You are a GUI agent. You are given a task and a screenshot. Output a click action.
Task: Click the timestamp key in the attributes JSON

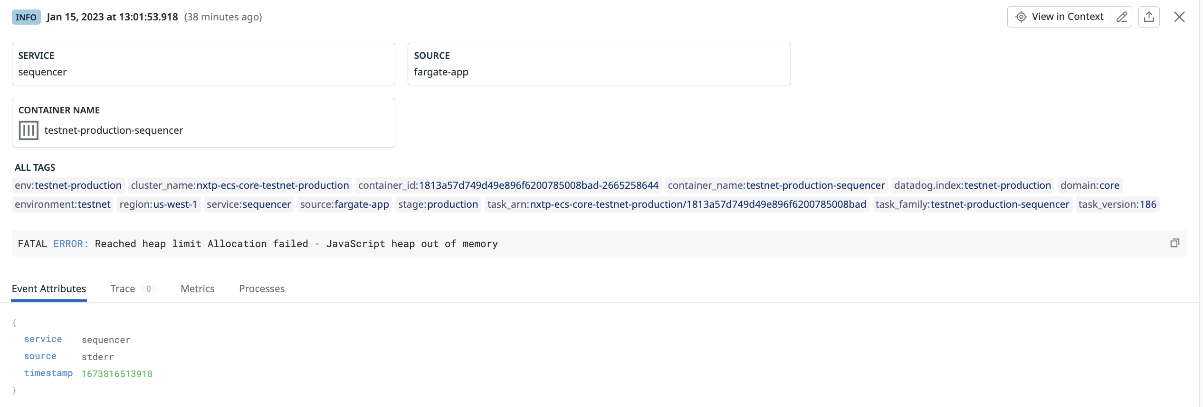[48, 373]
